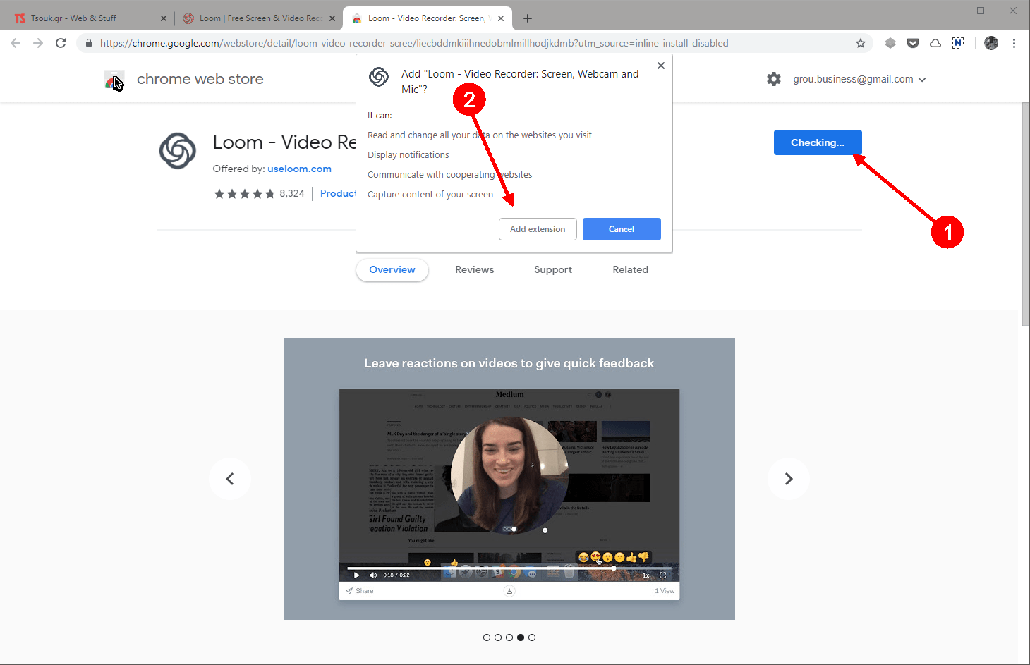
Task: Show next screenshot with right arrow
Action: (x=789, y=479)
